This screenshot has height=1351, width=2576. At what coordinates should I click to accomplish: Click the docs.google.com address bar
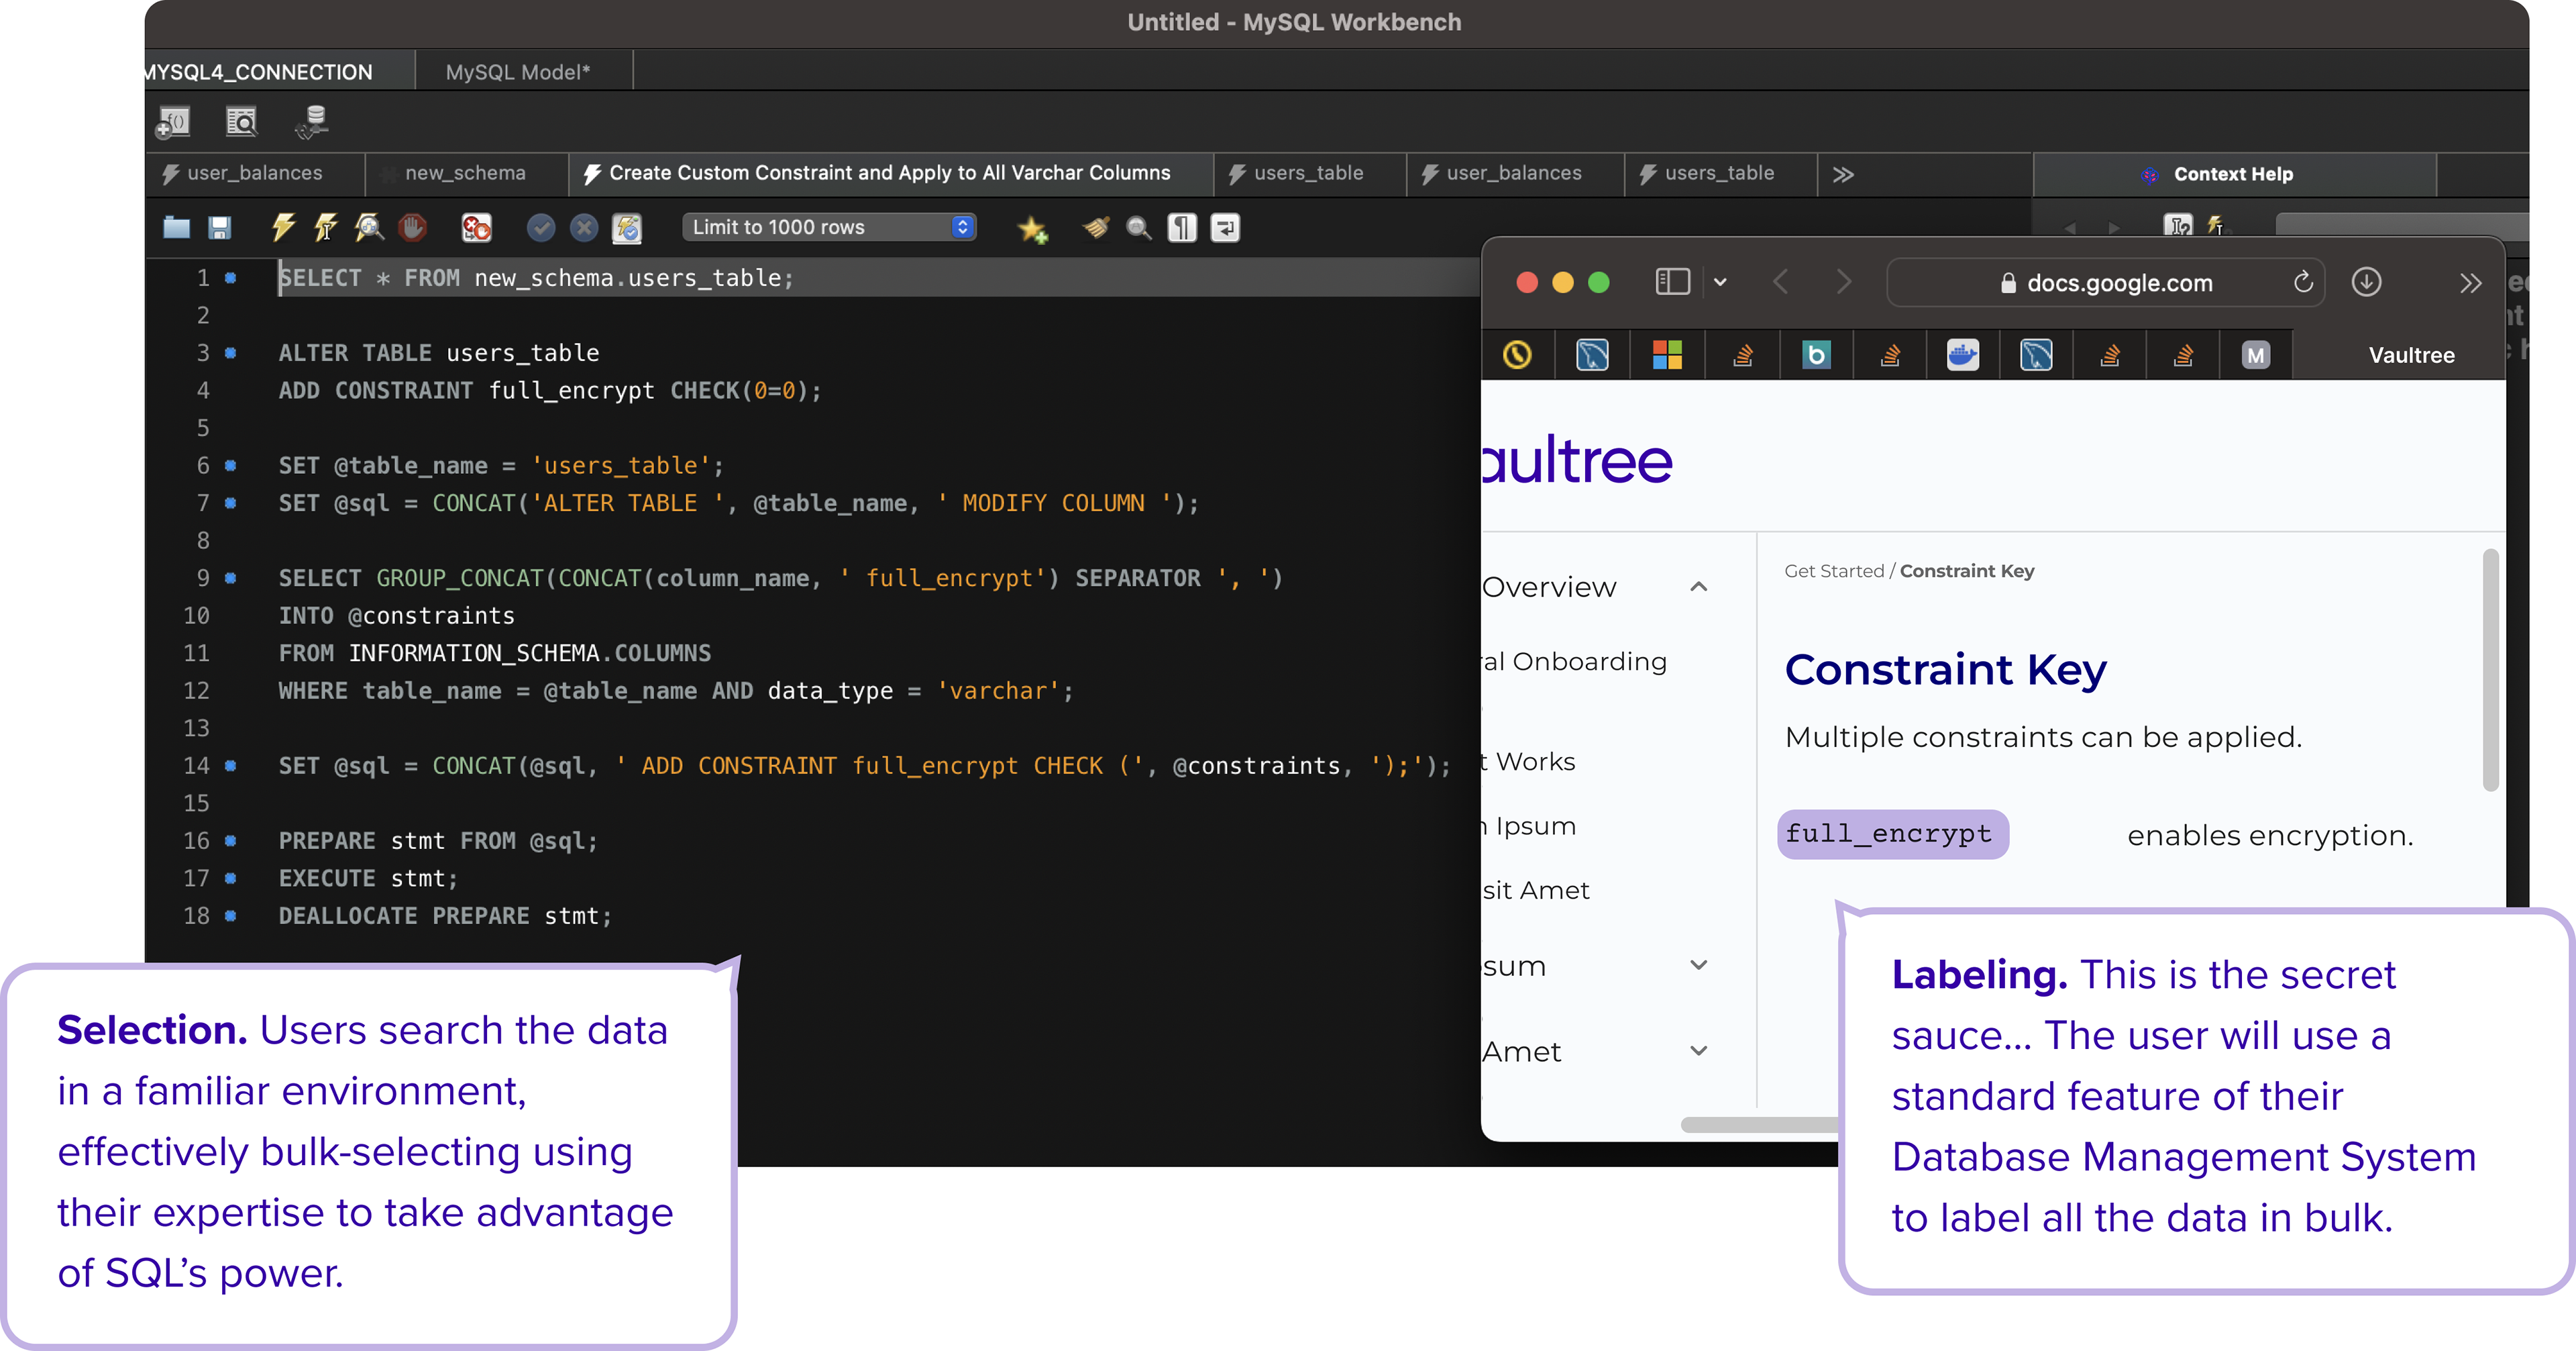click(x=2106, y=282)
